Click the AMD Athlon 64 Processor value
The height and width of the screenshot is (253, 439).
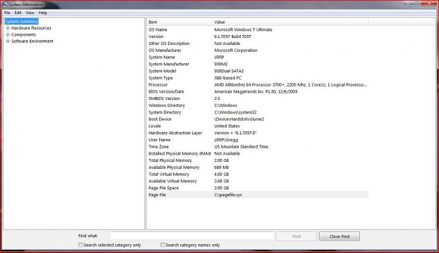tap(290, 85)
